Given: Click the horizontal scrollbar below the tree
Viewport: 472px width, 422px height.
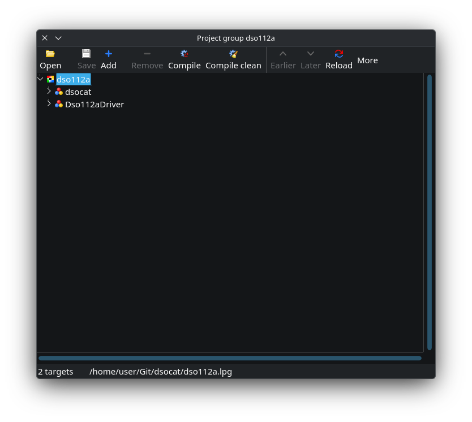Looking at the screenshot, I should coord(230,358).
